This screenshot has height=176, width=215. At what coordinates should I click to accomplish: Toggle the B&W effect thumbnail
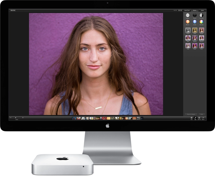point(188,30)
